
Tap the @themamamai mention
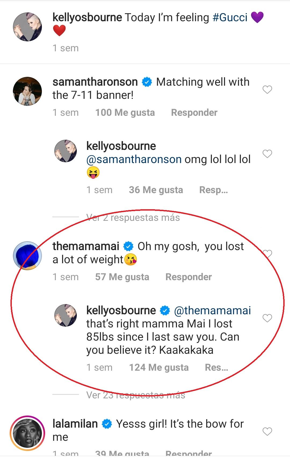tap(212, 311)
